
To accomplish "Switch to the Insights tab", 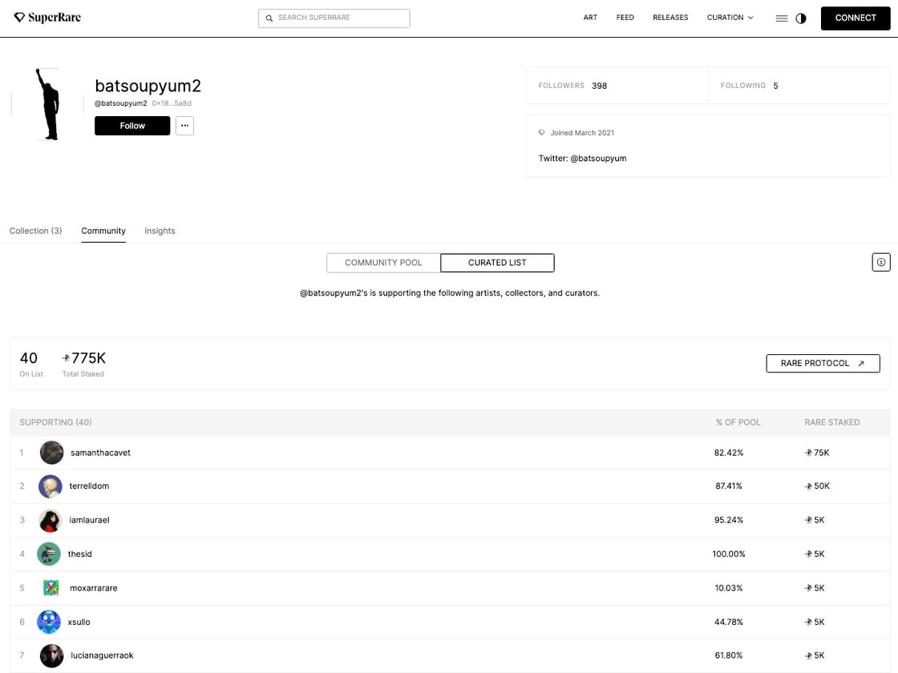I will [160, 231].
